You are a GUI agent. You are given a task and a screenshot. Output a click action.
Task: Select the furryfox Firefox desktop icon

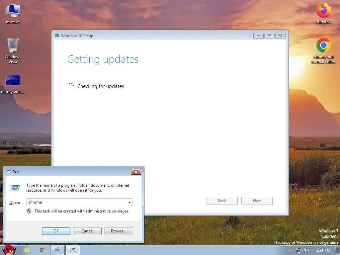click(x=323, y=13)
